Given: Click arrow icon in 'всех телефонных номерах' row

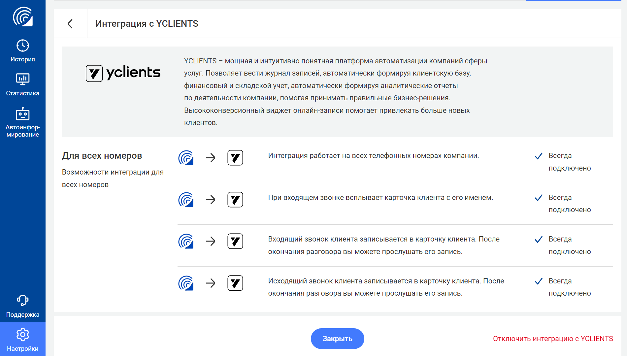Looking at the screenshot, I should coord(211,158).
